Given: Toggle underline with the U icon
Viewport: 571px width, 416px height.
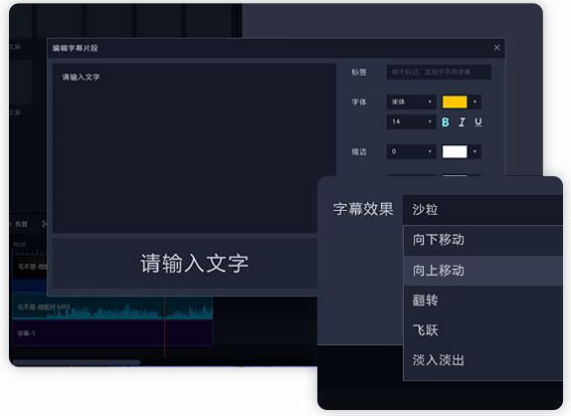Looking at the screenshot, I should (478, 122).
